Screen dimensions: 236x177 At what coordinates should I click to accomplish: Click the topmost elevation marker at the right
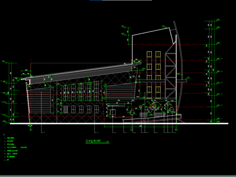point(218,20)
